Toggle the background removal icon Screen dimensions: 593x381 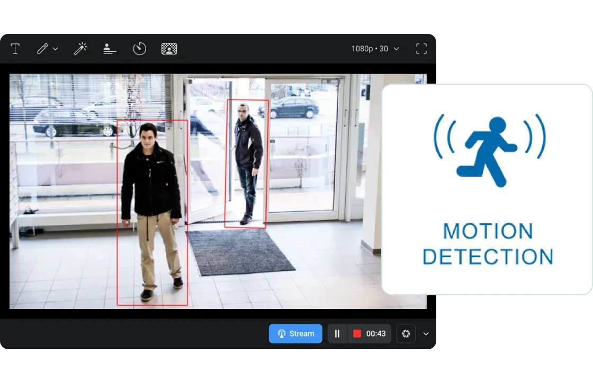(x=169, y=49)
